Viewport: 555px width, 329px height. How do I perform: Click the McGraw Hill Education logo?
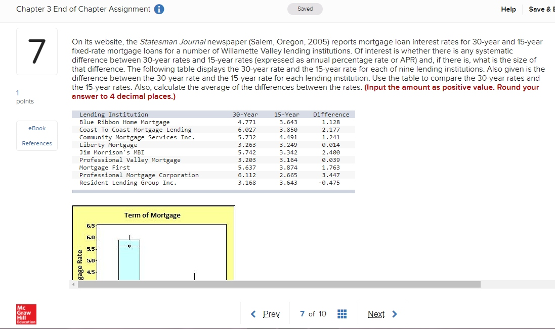coord(26,314)
